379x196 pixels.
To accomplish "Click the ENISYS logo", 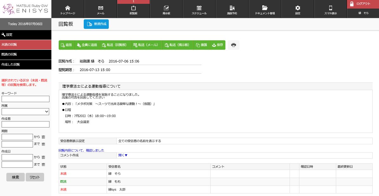I will coord(26,9).
